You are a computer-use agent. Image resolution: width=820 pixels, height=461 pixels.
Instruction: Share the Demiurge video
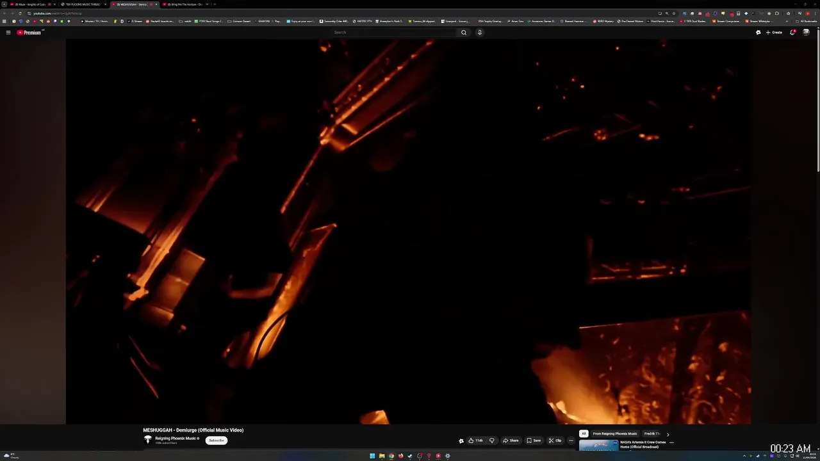point(511,441)
